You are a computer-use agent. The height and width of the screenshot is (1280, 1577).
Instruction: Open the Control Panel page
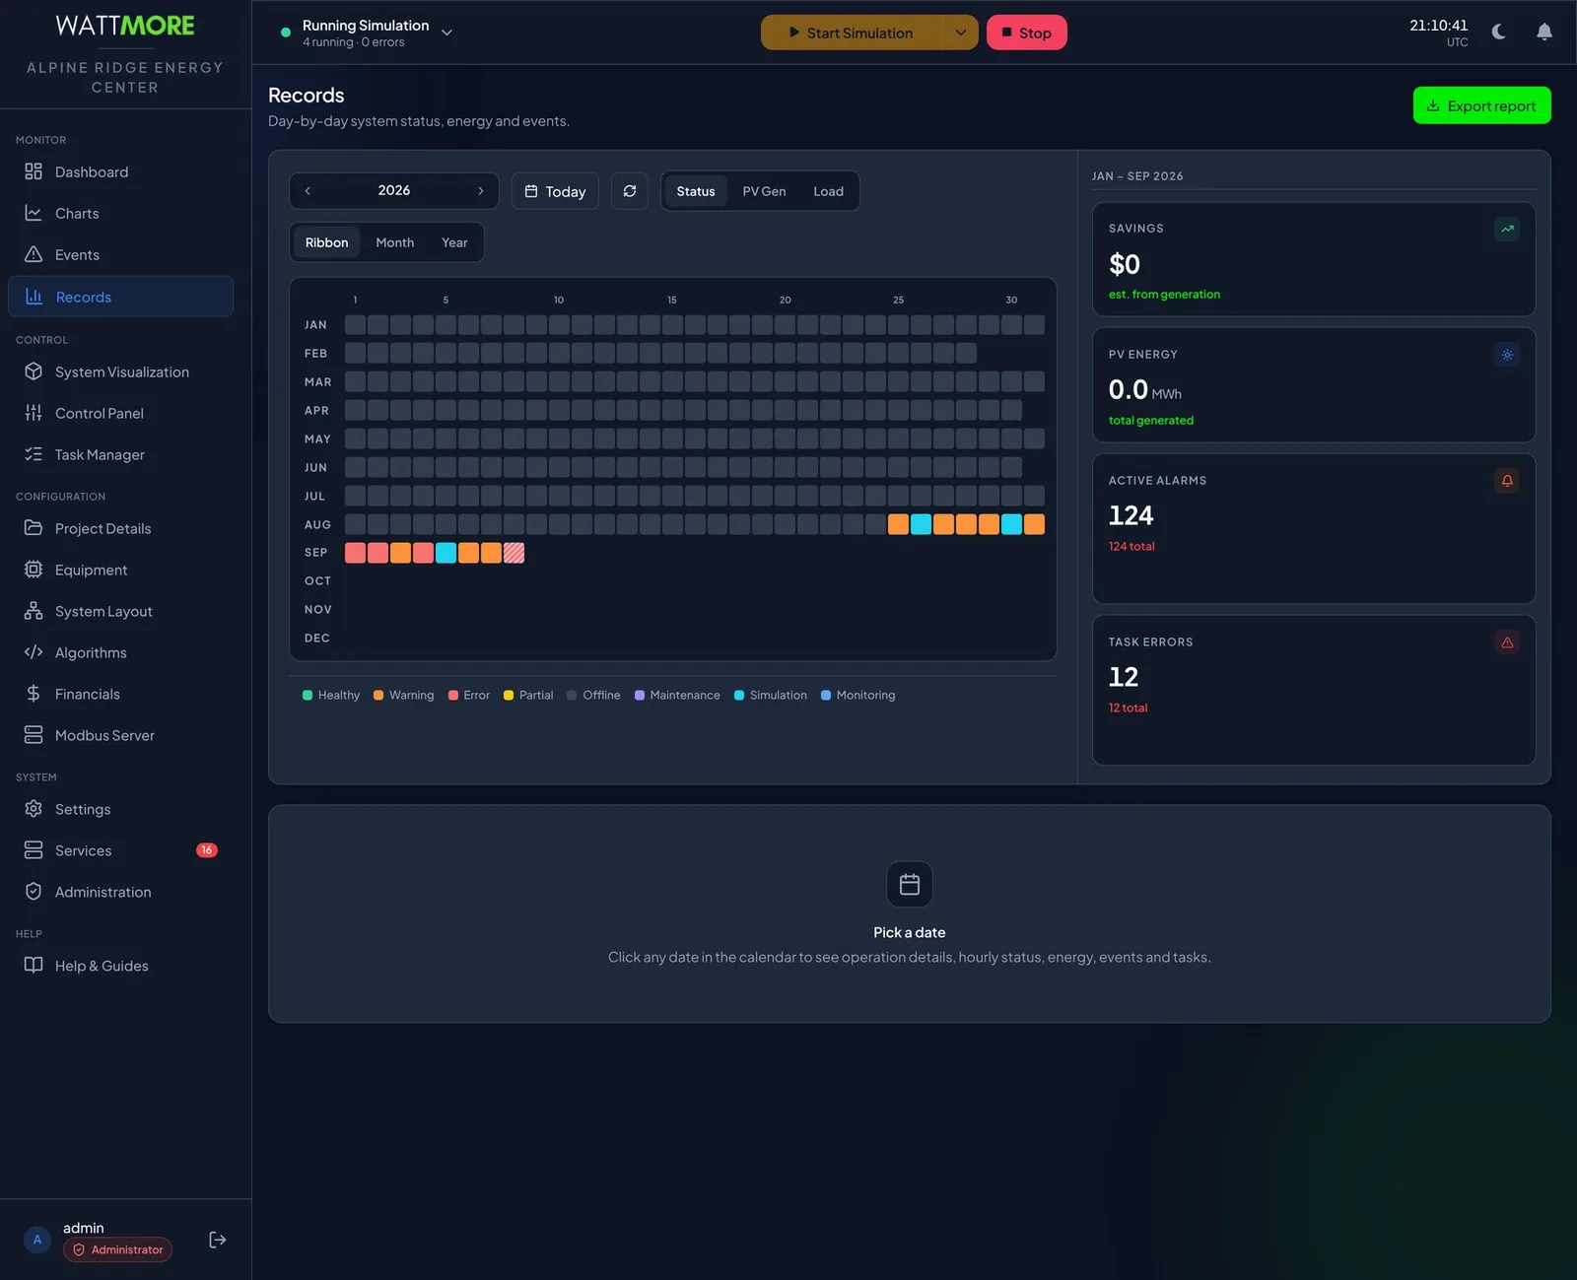120,413
